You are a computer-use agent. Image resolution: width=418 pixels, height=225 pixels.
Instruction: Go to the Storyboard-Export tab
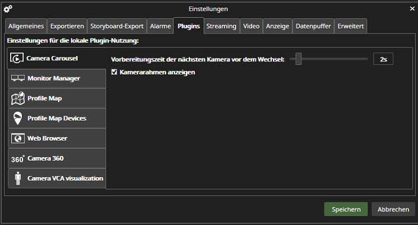coord(117,26)
